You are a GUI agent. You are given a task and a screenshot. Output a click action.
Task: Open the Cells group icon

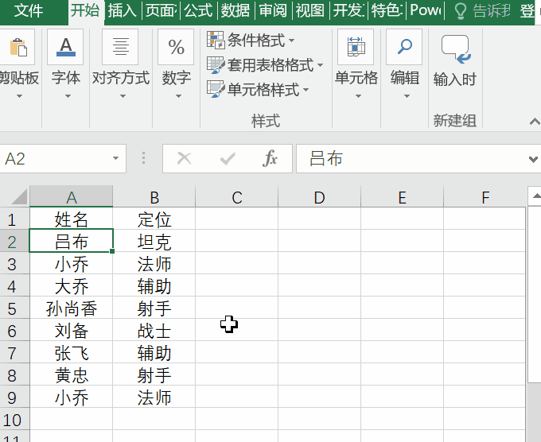point(356,47)
